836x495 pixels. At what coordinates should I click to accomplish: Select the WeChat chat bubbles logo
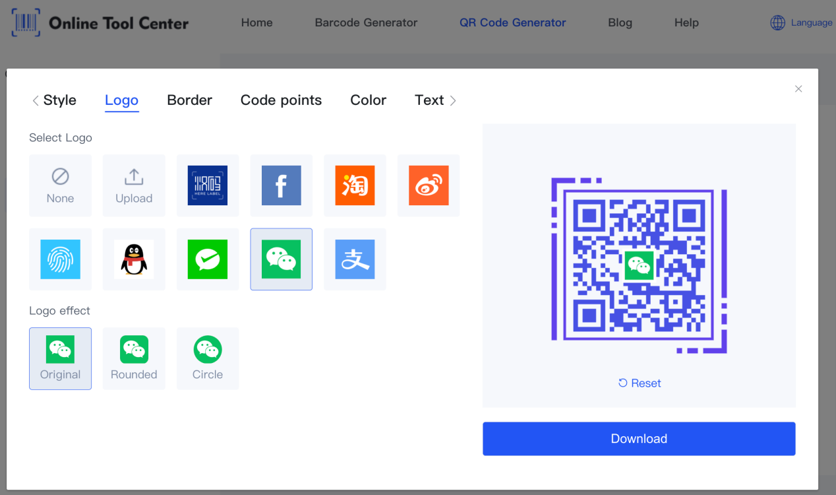282,259
